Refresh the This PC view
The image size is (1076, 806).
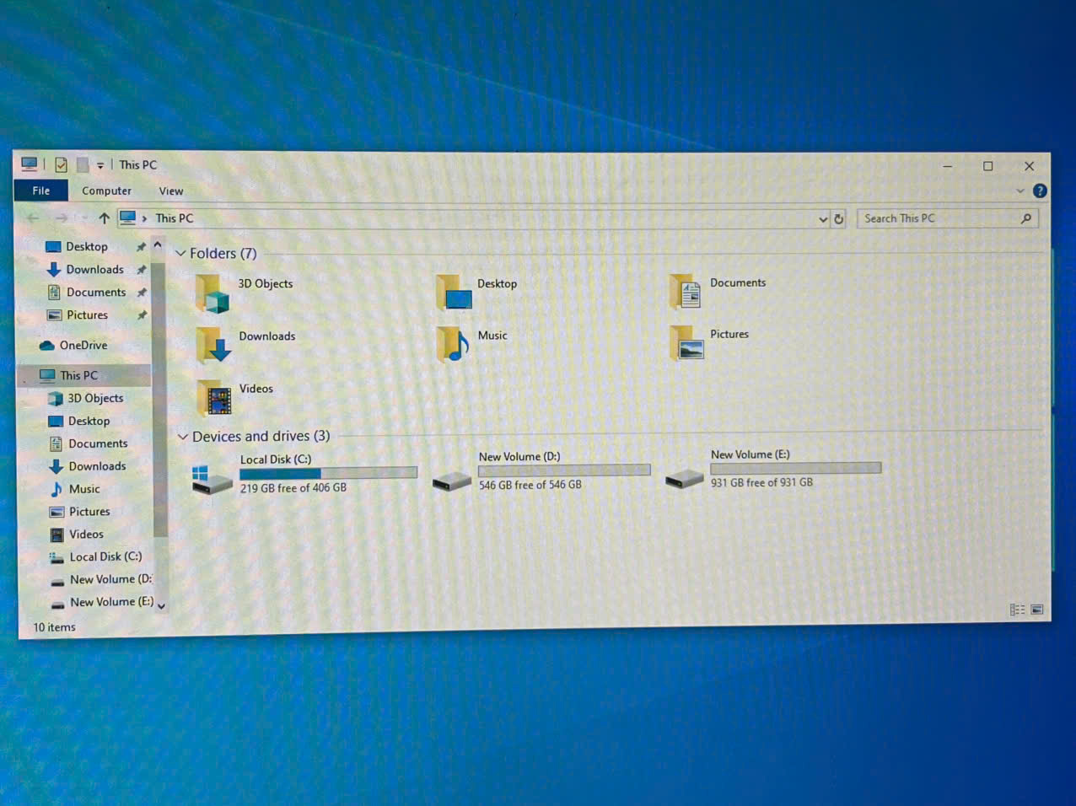pos(839,219)
